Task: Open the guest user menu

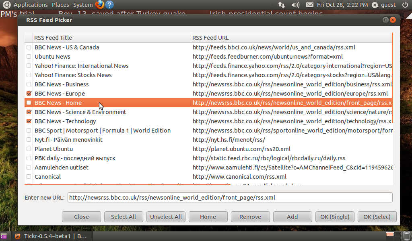Action: click(384, 5)
